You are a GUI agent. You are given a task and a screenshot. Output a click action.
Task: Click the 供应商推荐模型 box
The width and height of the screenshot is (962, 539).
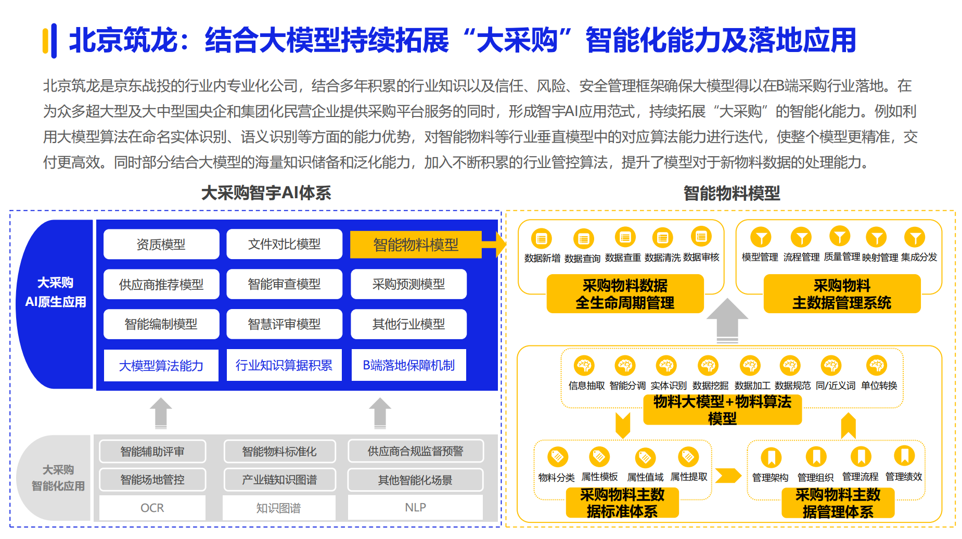(x=161, y=284)
